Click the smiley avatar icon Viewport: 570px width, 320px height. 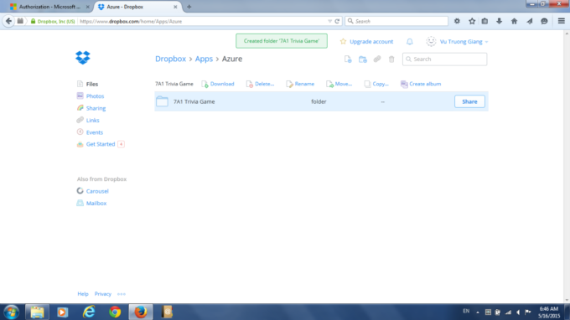pyautogui.click(x=431, y=41)
